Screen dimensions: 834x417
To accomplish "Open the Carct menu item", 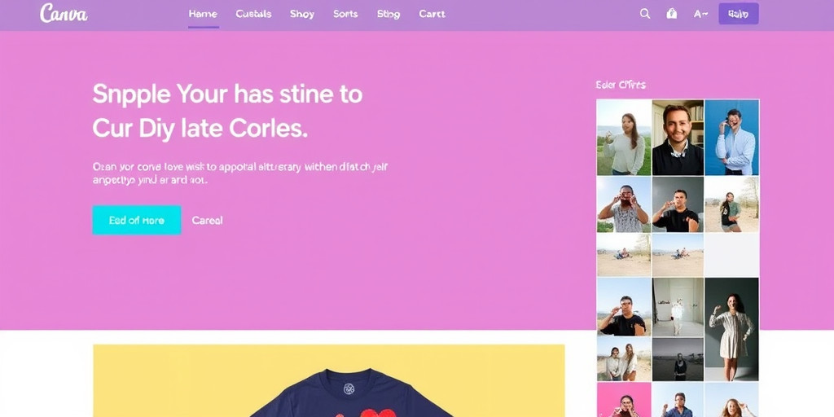I will coord(432,14).
